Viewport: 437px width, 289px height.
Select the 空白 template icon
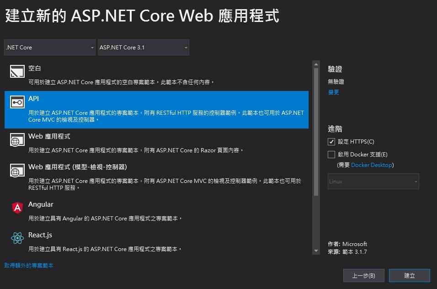click(17, 71)
